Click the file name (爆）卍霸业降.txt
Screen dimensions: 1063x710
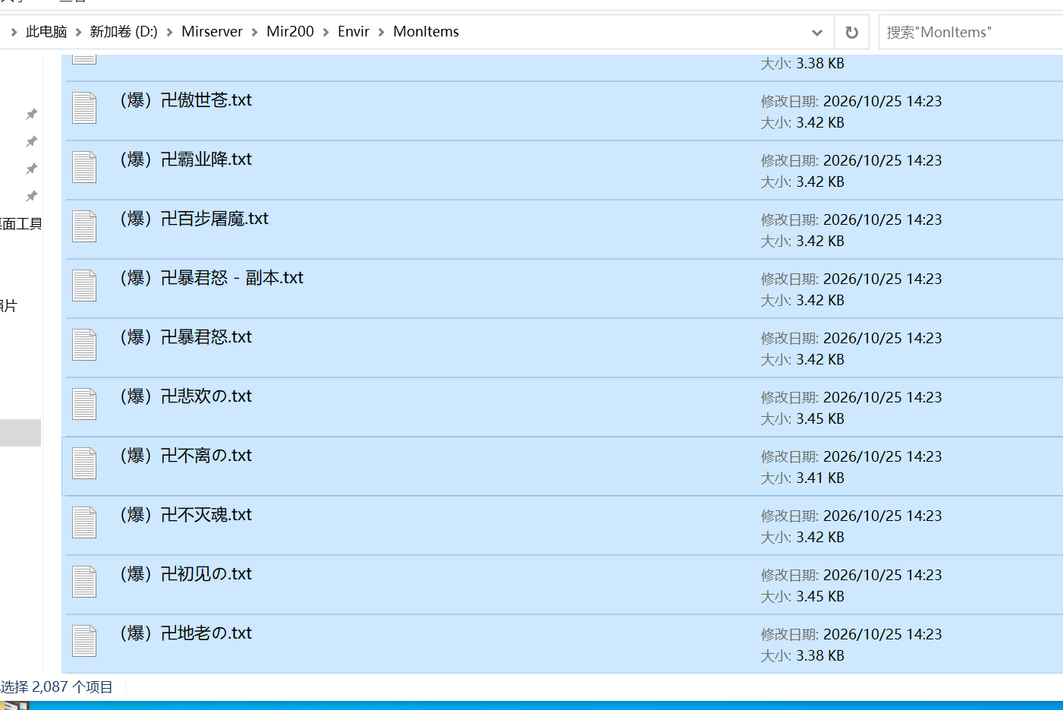pos(186,159)
